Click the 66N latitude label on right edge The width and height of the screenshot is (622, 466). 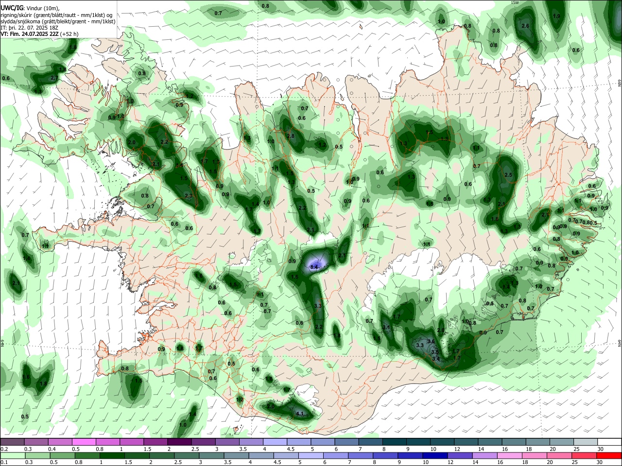click(x=620, y=84)
